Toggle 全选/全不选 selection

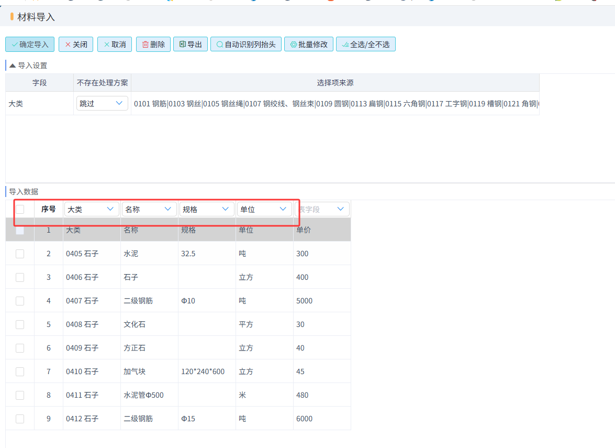pyautogui.click(x=365, y=45)
